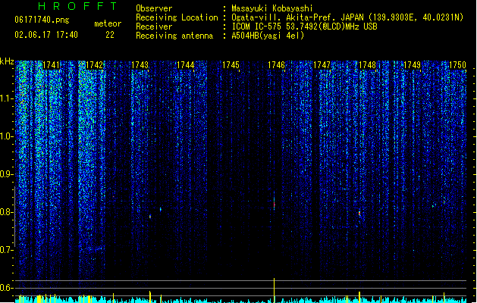Viewport: 477px width, 303px height.
Task: Click the 1743 time marker
Action: [140, 65]
